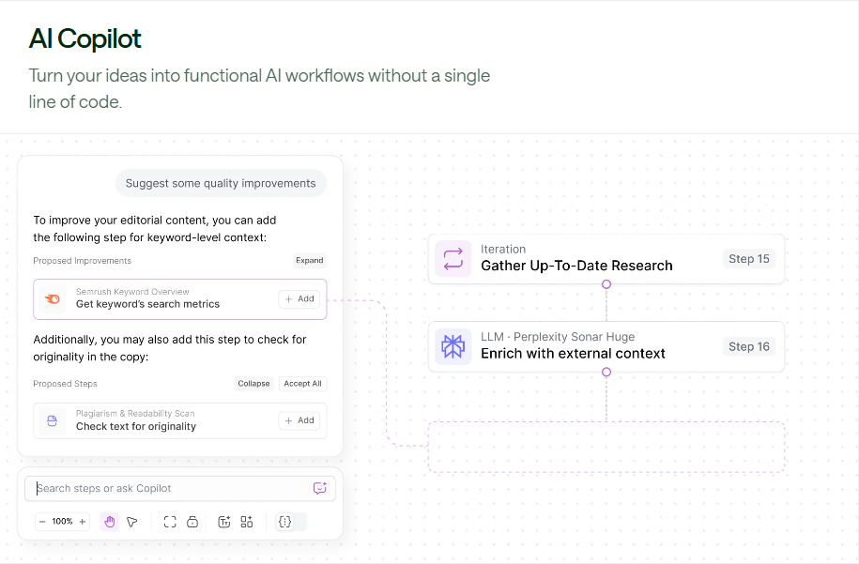
Task: Select the pointer cursor tool
Action: (132, 522)
